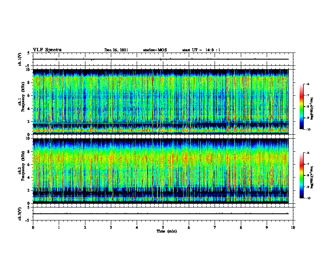Viewport: 330px width, 255px height.
Task: Click the "5" tick on ch.3(V) axis
Action: [x=29, y=207]
